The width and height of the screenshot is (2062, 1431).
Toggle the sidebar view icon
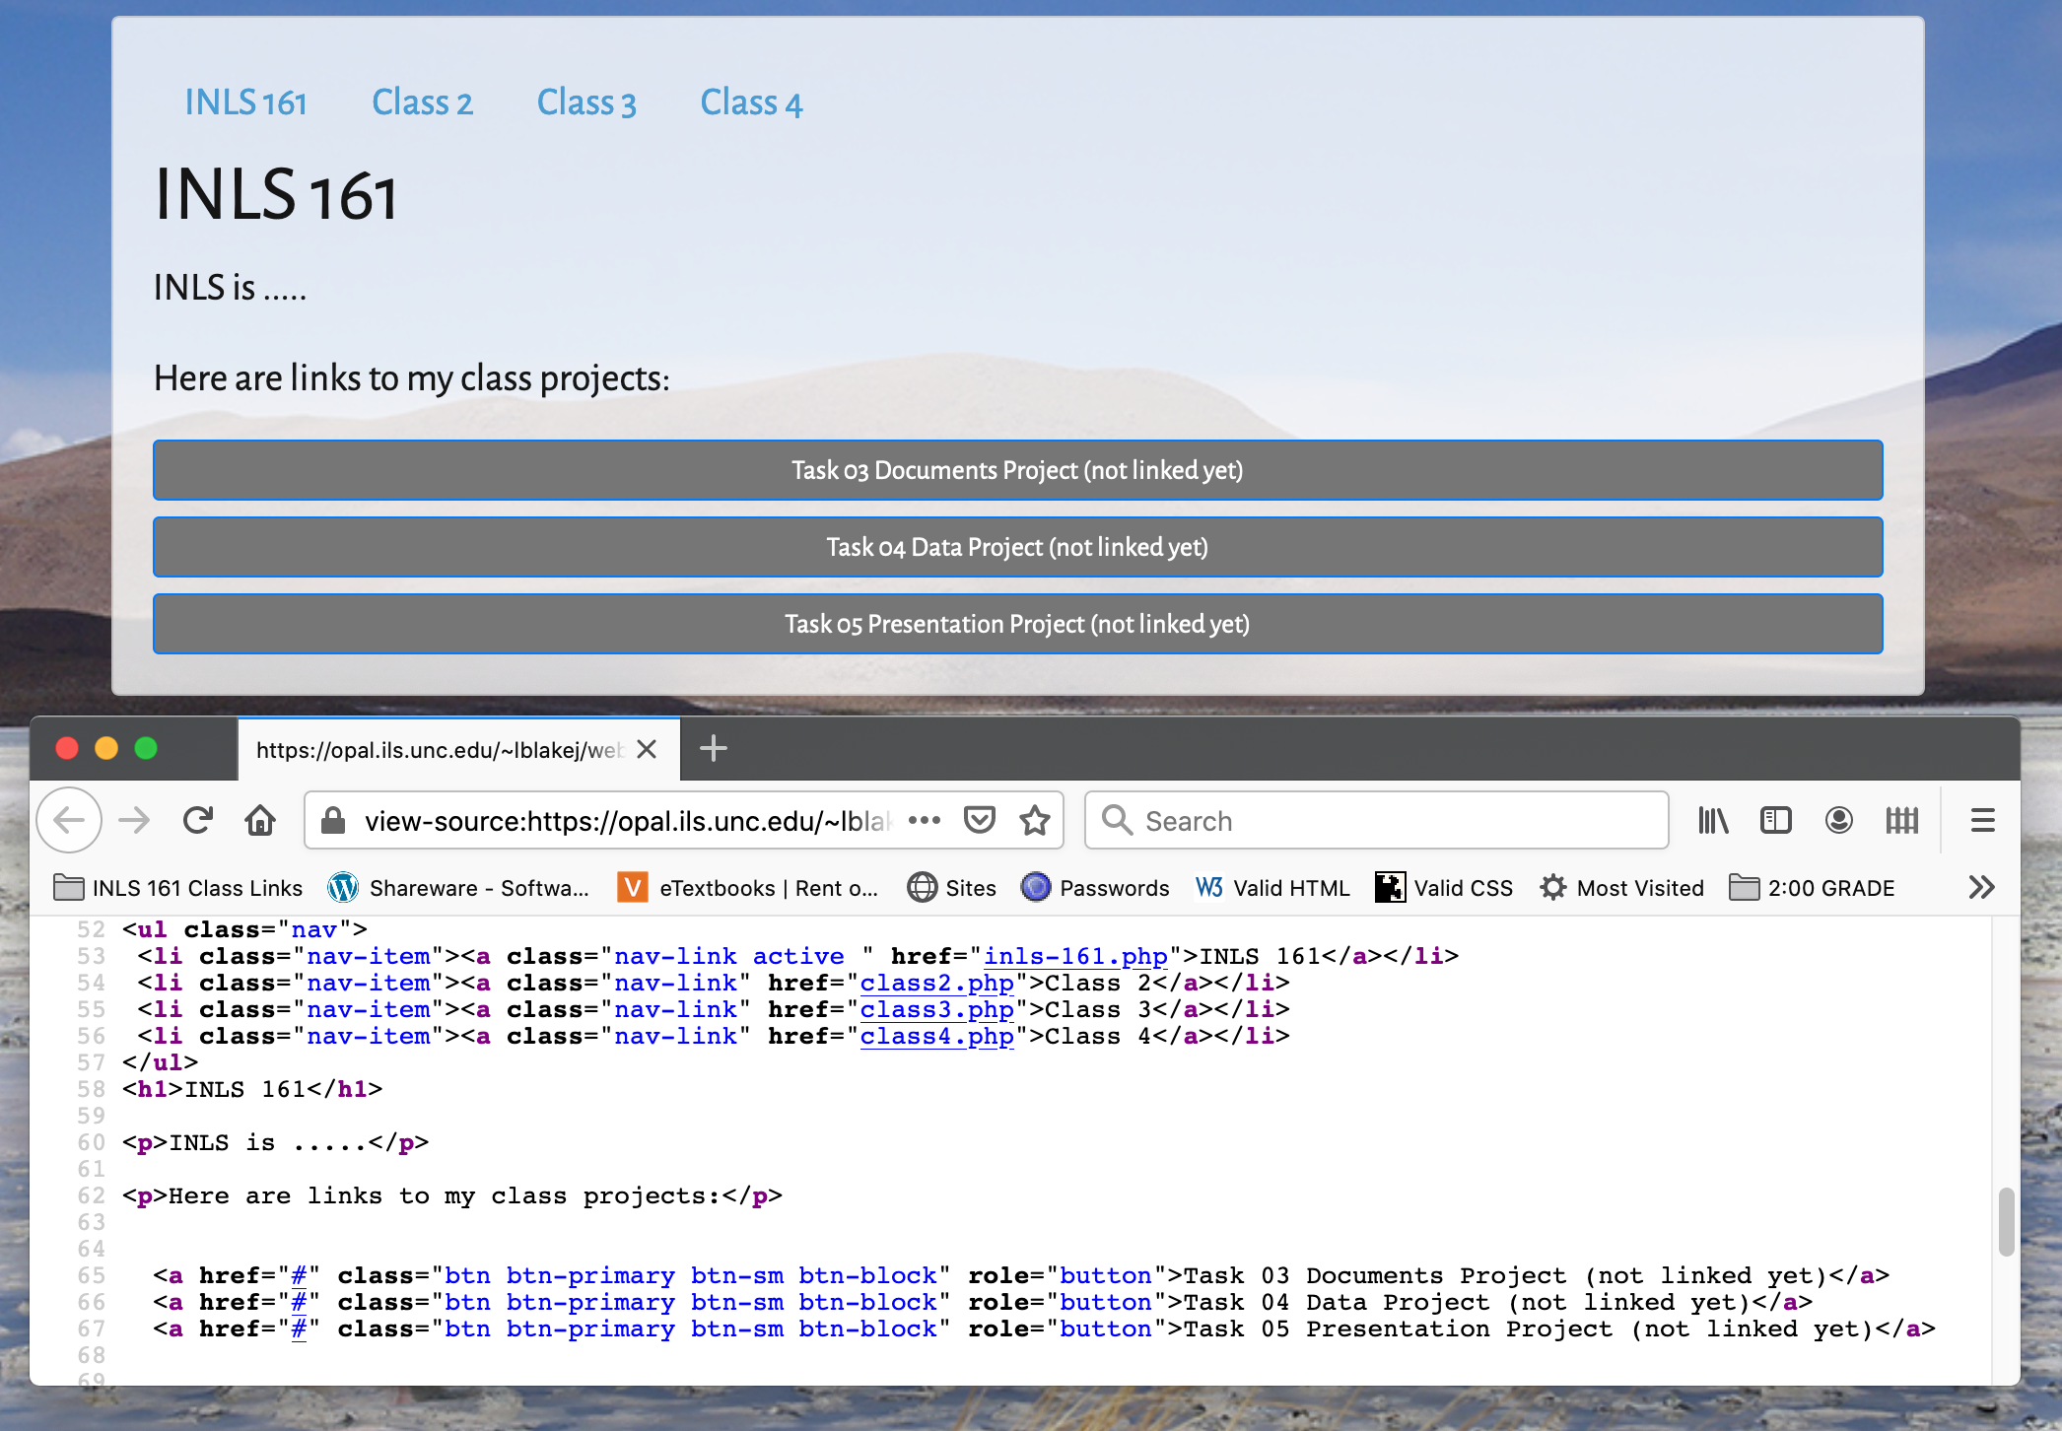point(1776,820)
